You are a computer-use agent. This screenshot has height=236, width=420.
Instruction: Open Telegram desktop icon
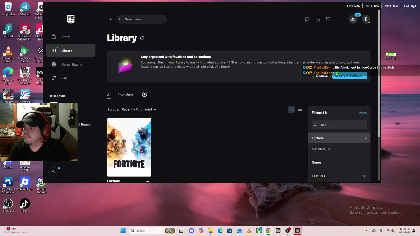(x=25, y=9)
